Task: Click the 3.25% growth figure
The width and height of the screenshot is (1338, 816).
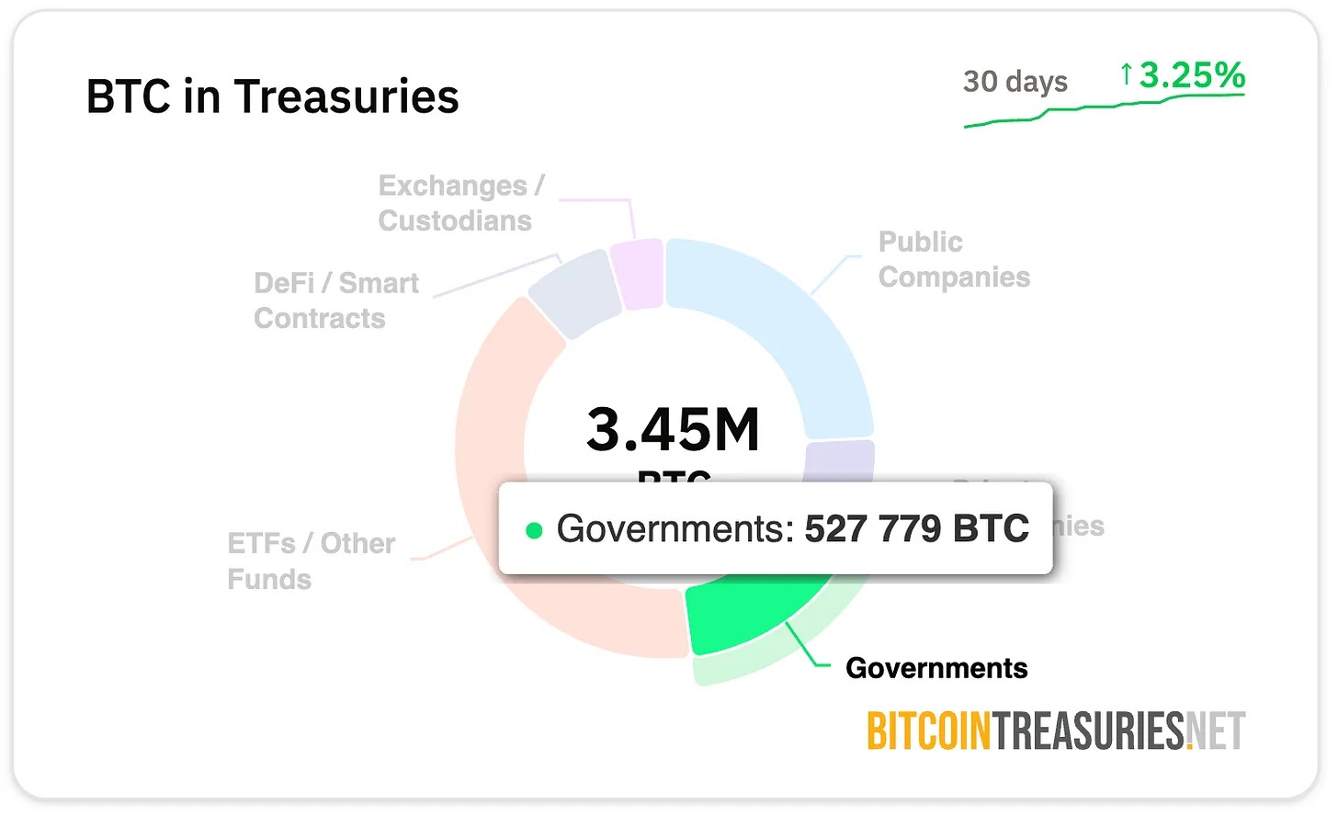Action: 1192,75
